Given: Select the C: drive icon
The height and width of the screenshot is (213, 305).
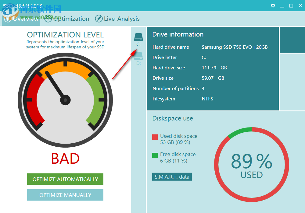Looking at the screenshot, I should 138,37.
